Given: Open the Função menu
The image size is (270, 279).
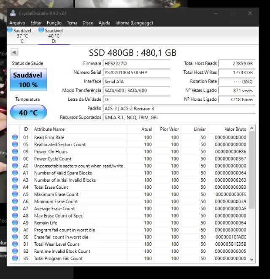Looking at the screenshot, I should pos(54,23).
